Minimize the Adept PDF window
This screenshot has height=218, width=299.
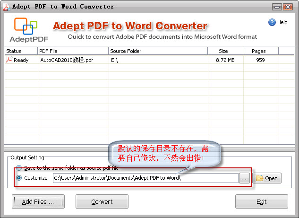(x=277, y=7)
